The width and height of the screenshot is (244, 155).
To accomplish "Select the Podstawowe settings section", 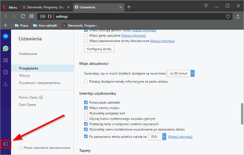I will (28, 54).
